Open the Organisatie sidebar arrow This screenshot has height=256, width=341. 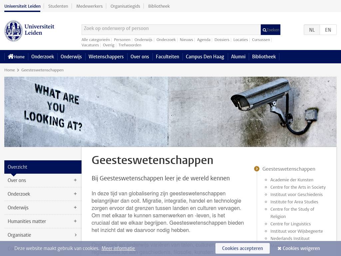[x=76, y=235]
